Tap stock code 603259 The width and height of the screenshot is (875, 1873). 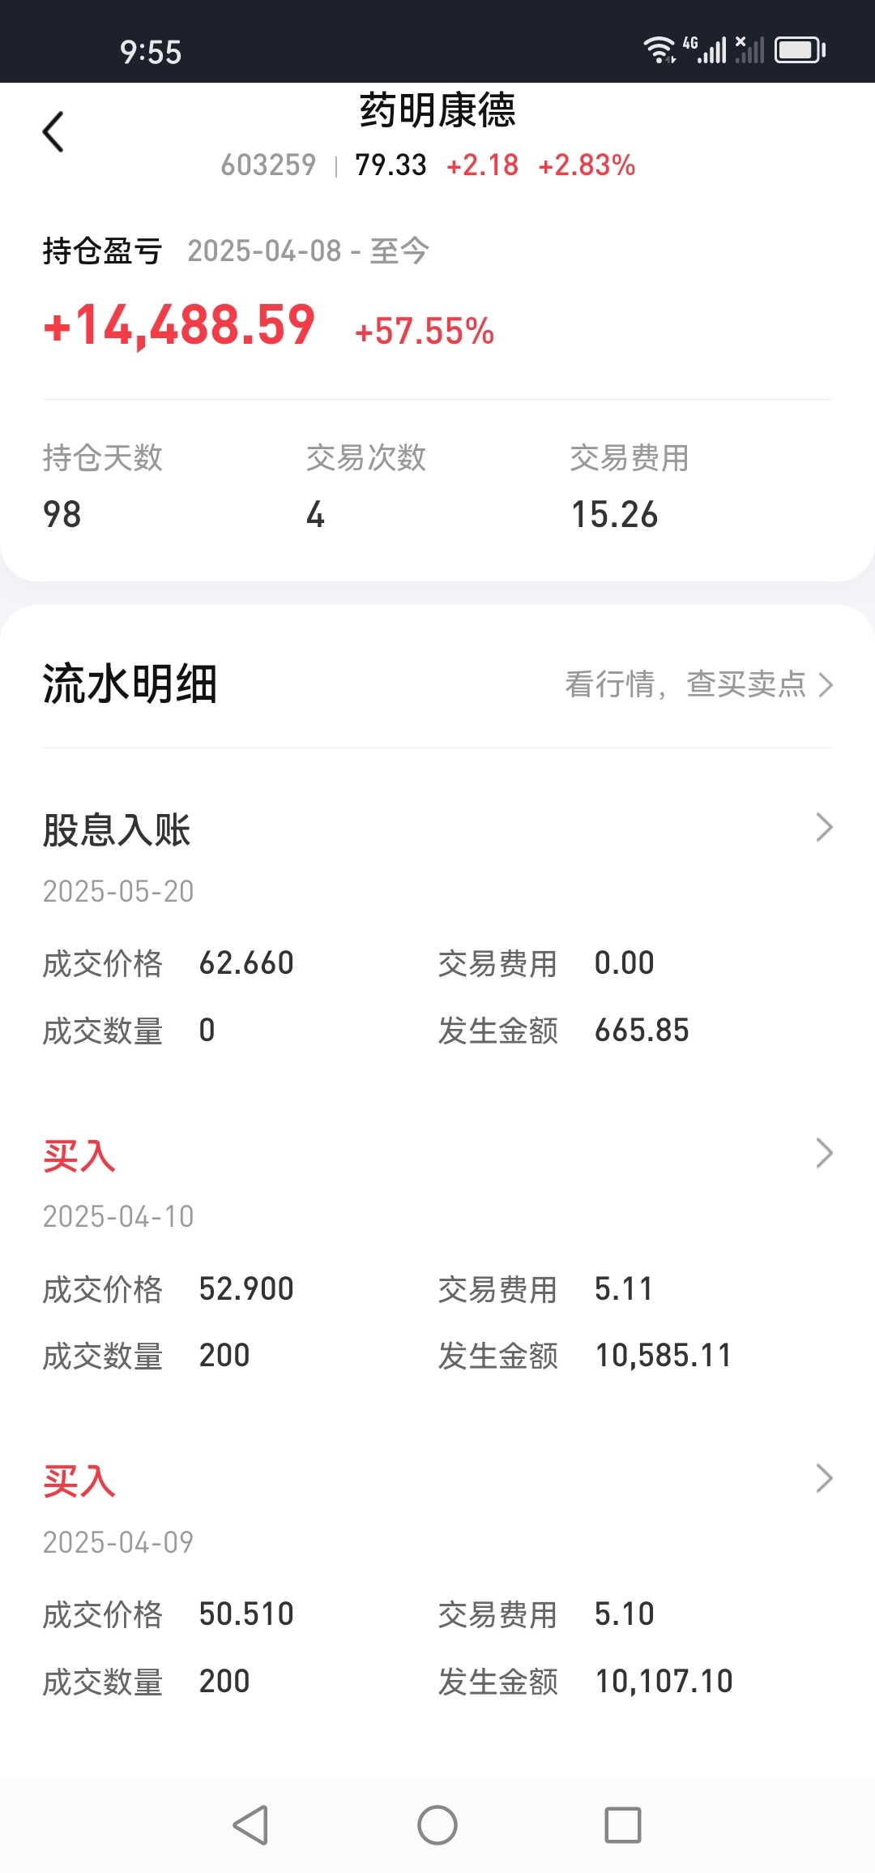(x=268, y=165)
